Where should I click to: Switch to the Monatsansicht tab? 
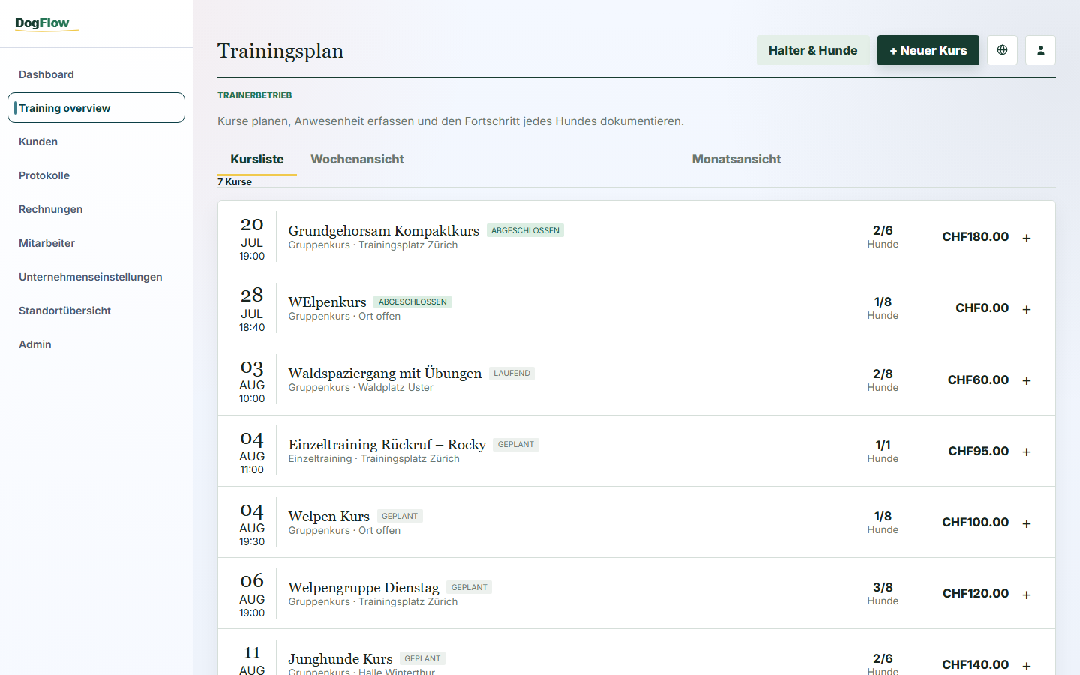736,159
